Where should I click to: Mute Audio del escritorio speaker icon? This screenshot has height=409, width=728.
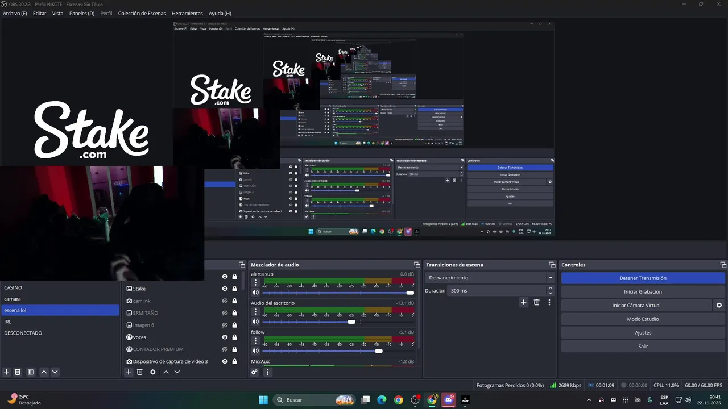pyautogui.click(x=255, y=322)
